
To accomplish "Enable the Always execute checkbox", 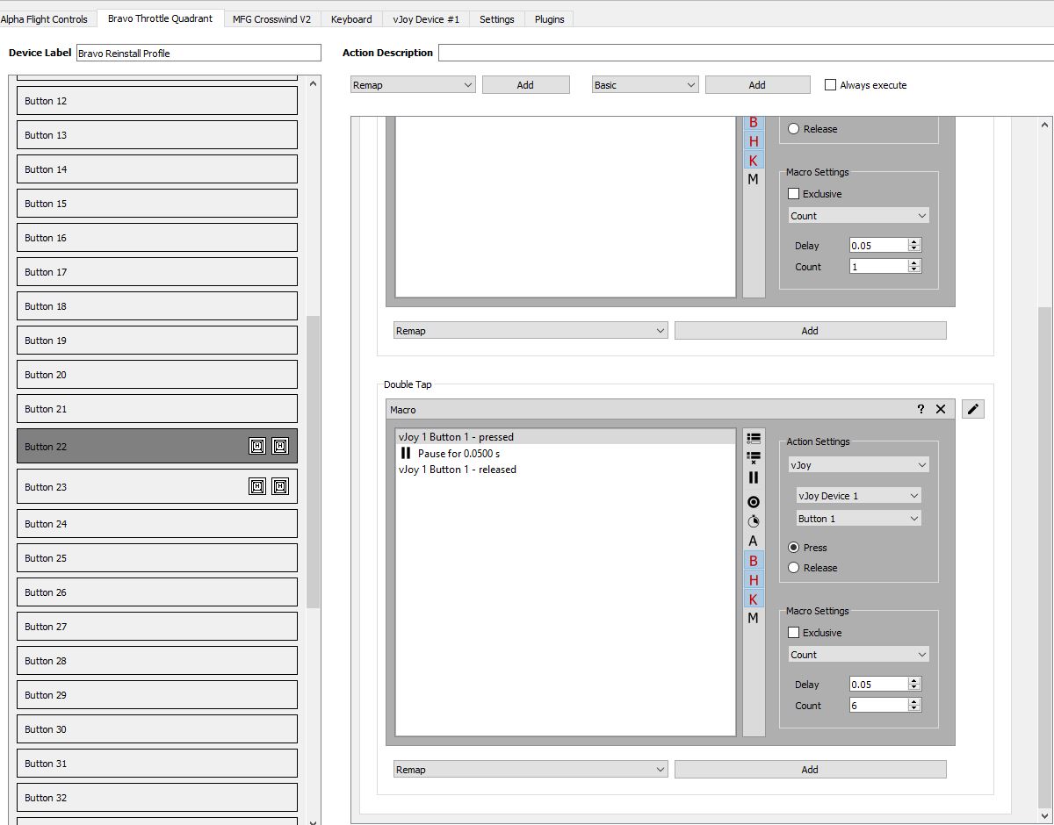I will [830, 85].
